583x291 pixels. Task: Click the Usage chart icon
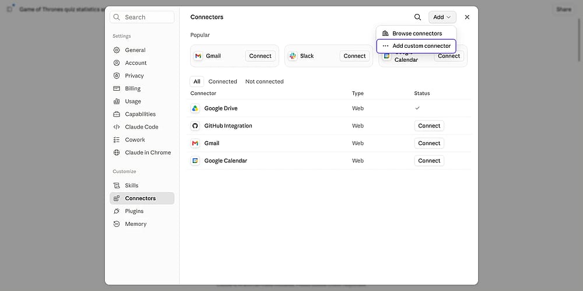point(117,101)
